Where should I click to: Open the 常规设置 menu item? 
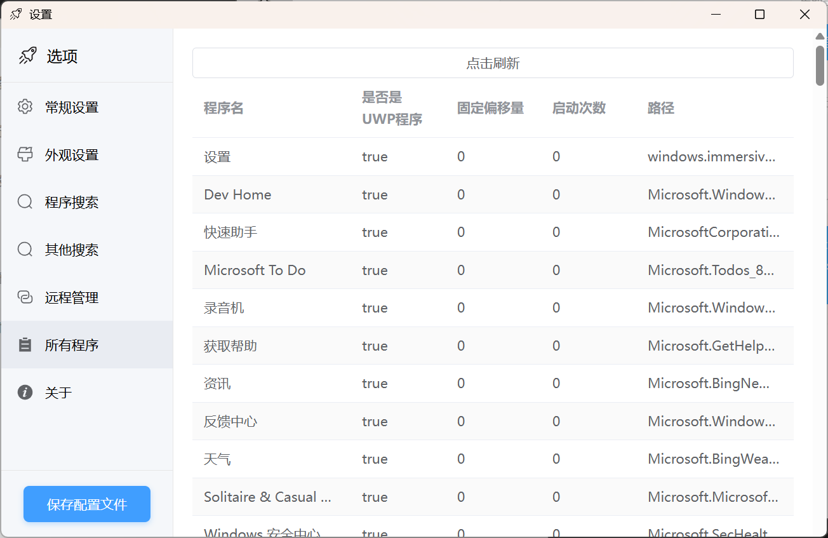[72, 107]
